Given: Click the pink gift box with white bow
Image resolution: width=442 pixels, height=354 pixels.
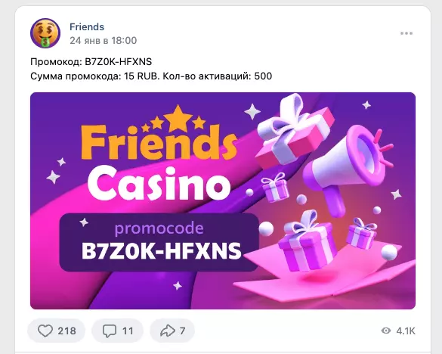Looking at the screenshot, I should [295, 130].
